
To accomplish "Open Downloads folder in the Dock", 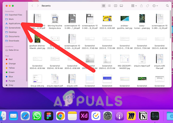I will 170,116.
